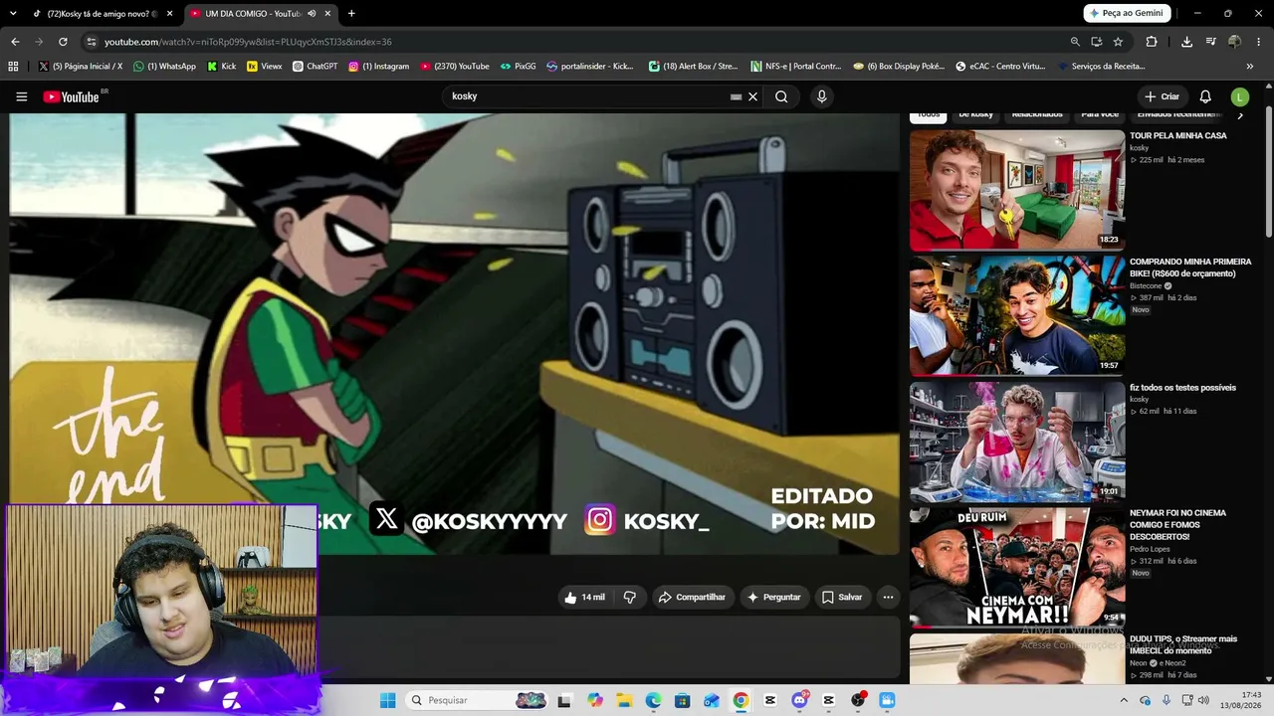This screenshot has width=1274, height=716.
Task: Open the browser apps grid in bookmarks bar
Action: 13,67
